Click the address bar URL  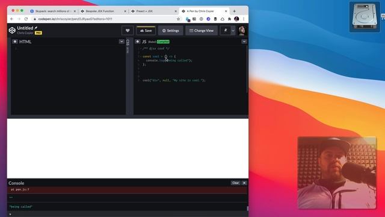click(75, 19)
